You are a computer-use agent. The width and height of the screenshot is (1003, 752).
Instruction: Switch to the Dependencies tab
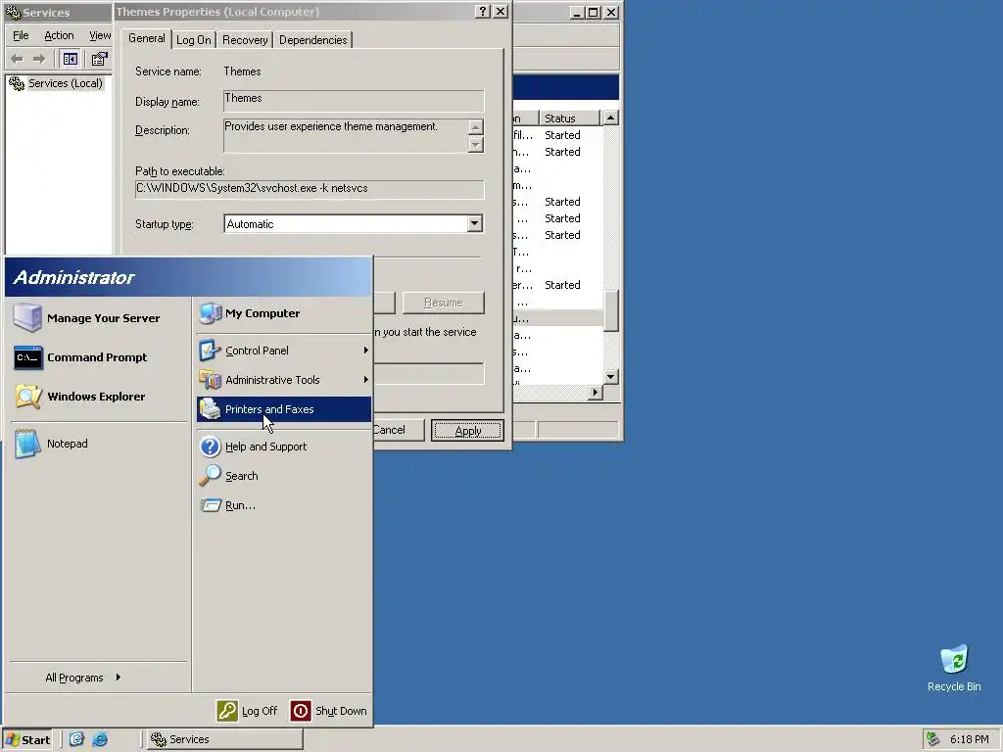(312, 40)
